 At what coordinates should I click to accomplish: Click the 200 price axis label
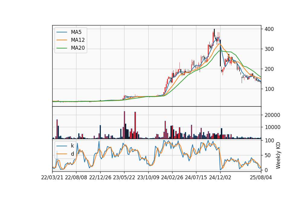coord(269,69)
